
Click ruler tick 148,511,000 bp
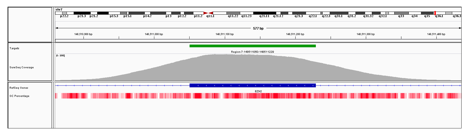click(154, 34)
